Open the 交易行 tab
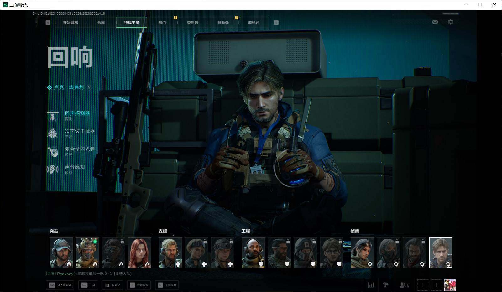The image size is (502, 292). pos(192,23)
